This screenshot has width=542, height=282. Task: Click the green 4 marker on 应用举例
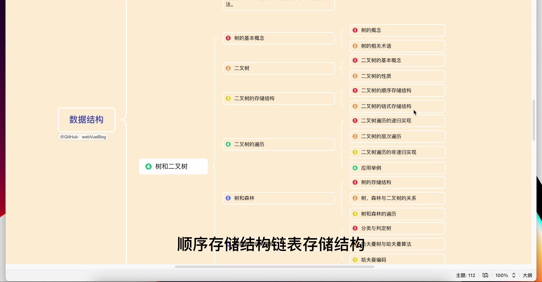355,168
